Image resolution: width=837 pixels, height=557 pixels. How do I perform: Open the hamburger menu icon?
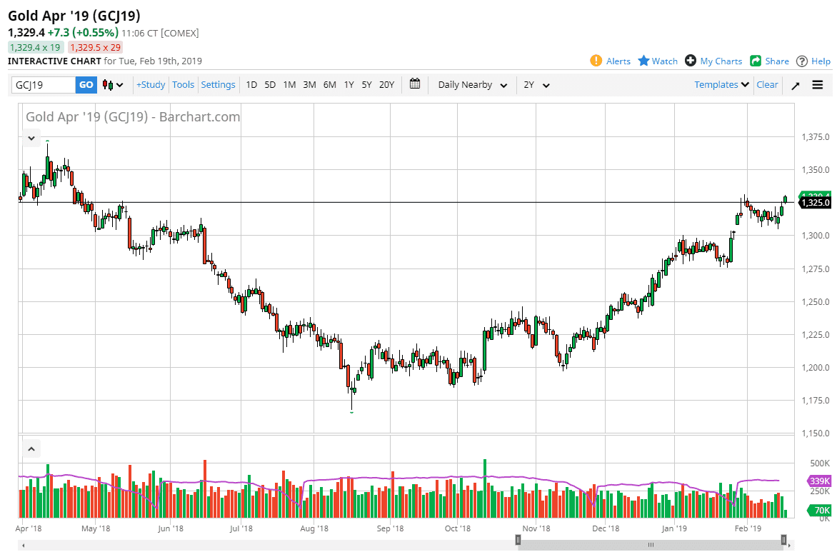click(818, 85)
